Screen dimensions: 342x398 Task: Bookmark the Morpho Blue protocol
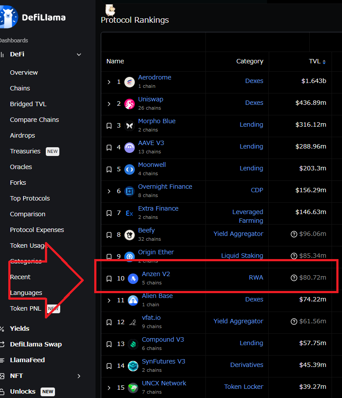109,126
